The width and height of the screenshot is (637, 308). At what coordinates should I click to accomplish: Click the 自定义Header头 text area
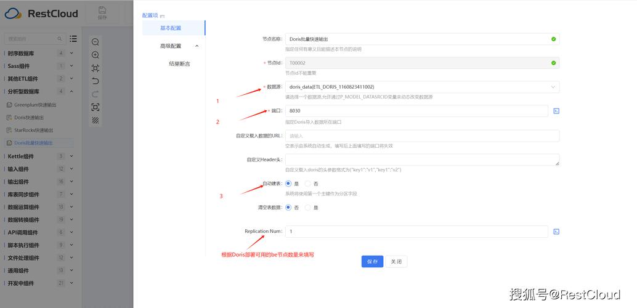click(x=422, y=160)
